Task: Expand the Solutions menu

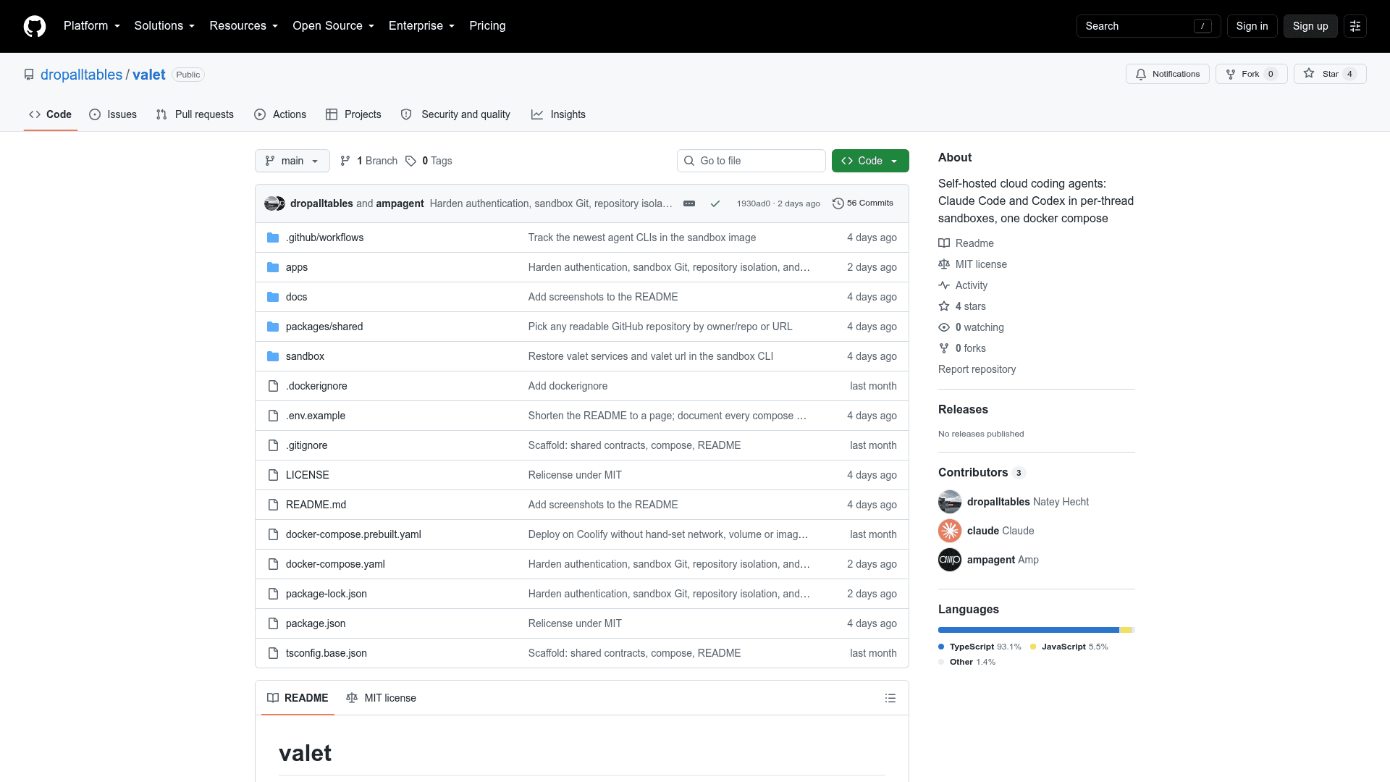Action: pyautogui.click(x=164, y=26)
